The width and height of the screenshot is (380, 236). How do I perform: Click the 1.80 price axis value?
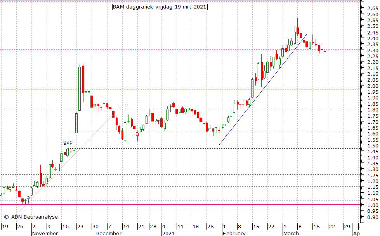[x=373, y=109]
